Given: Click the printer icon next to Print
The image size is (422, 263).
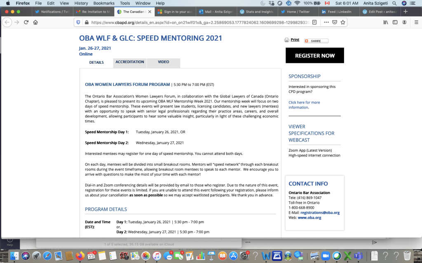Looking at the screenshot, I should (x=287, y=40).
